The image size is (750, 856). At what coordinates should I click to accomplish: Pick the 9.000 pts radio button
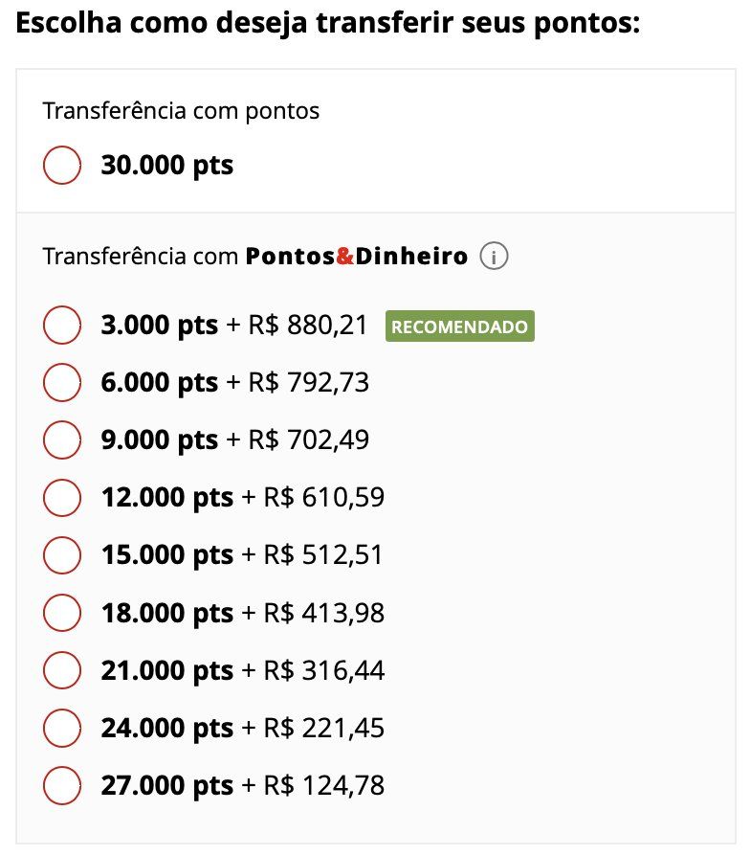62,439
